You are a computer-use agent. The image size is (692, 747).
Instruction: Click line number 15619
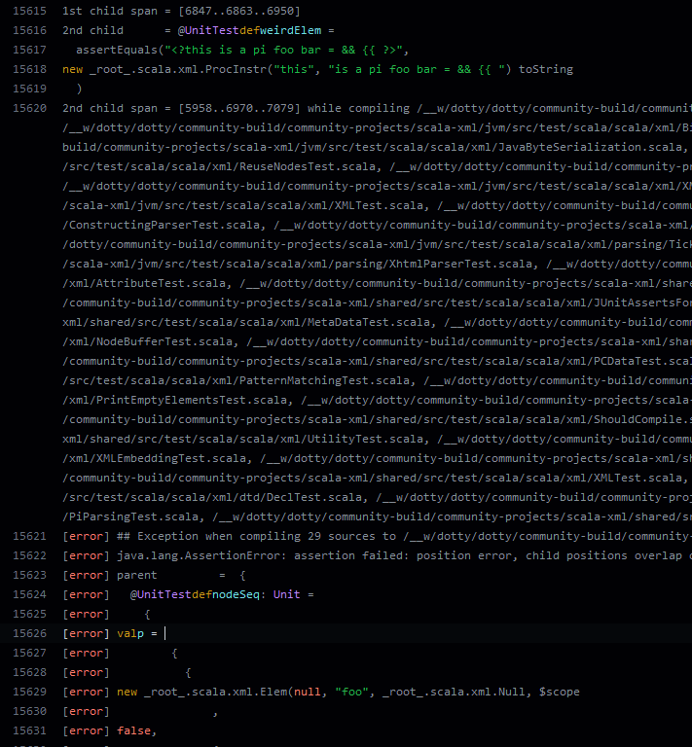pyautogui.click(x=29, y=89)
